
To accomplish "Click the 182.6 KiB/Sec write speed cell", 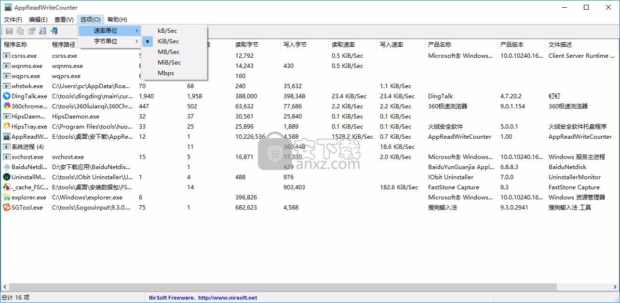I will pyautogui.click(x=399, y=187).
